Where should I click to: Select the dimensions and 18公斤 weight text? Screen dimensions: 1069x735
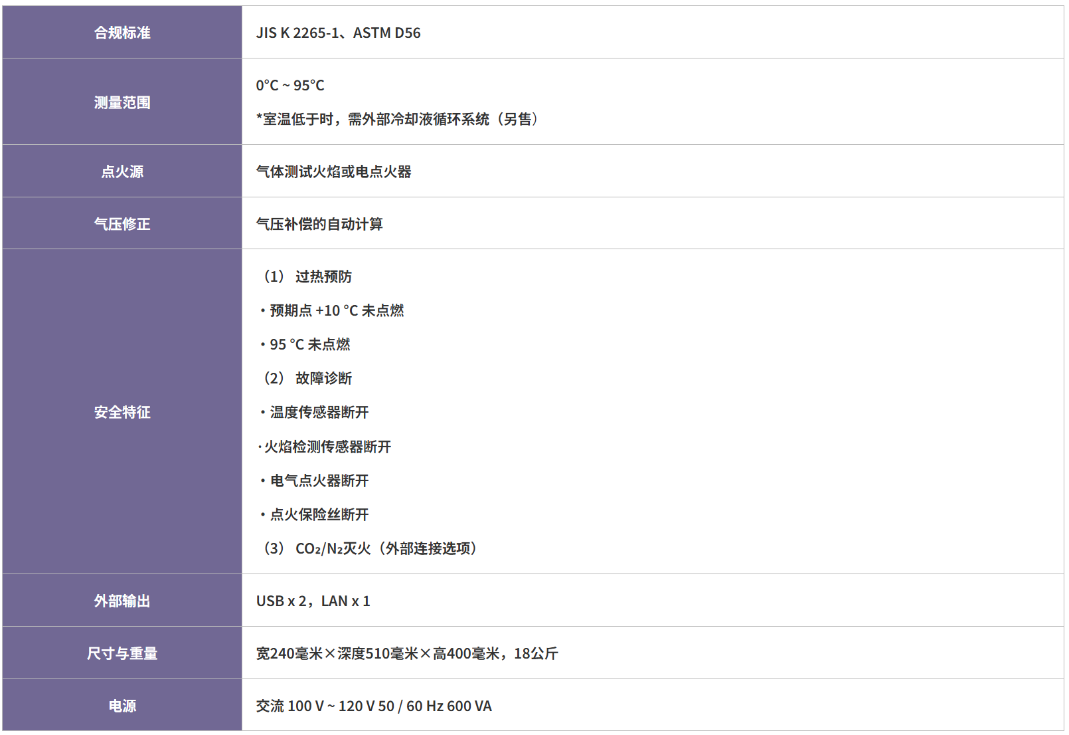pyautogui.click(x=408, y=653)
